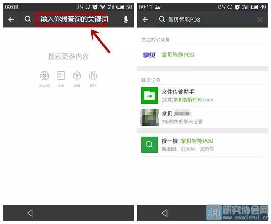Tap the blurred avatar of 掌贝 chat
Screen dimensions: 271x224
149,117
